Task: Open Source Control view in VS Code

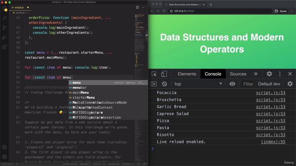Action: pos(5,28)
